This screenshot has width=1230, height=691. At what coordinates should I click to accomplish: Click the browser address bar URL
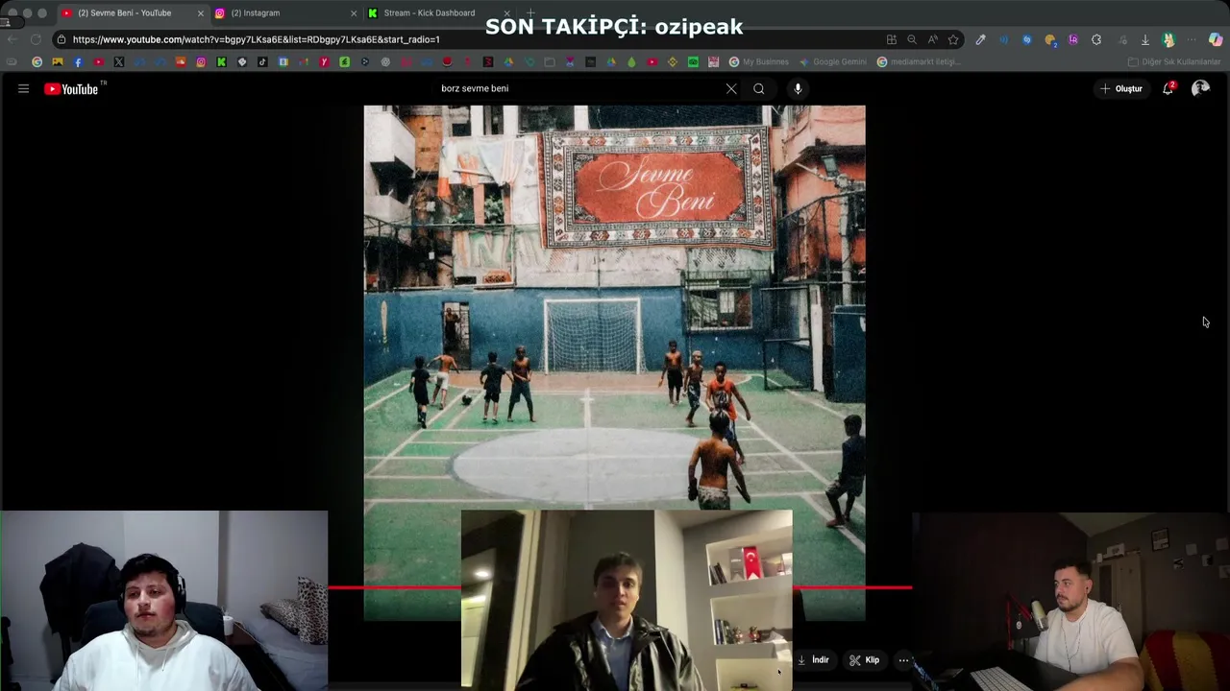256,39
